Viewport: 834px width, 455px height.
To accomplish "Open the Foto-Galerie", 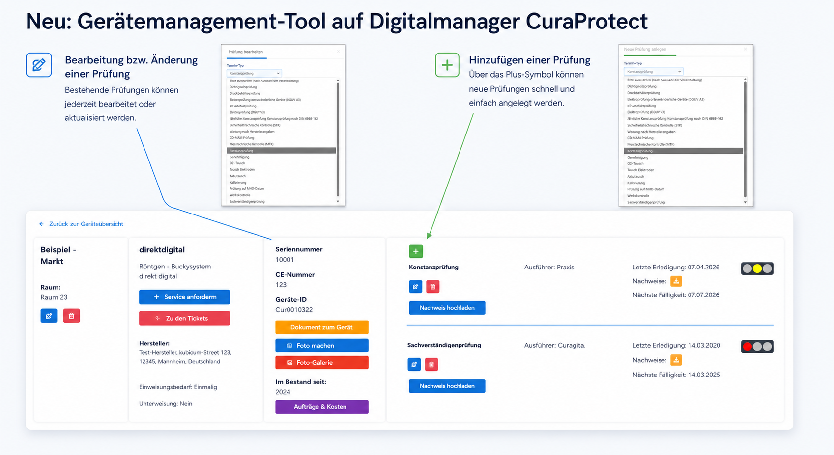I will [322, 363].
